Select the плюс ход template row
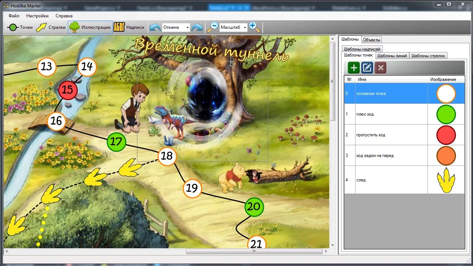Image resolution: width=473 pixels, height=266 pixels. pos(404,114)
